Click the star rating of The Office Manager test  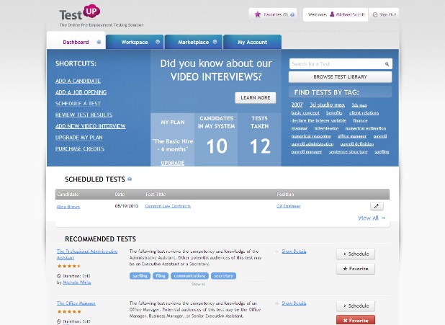pyautogui.click(x=69, y=311)
